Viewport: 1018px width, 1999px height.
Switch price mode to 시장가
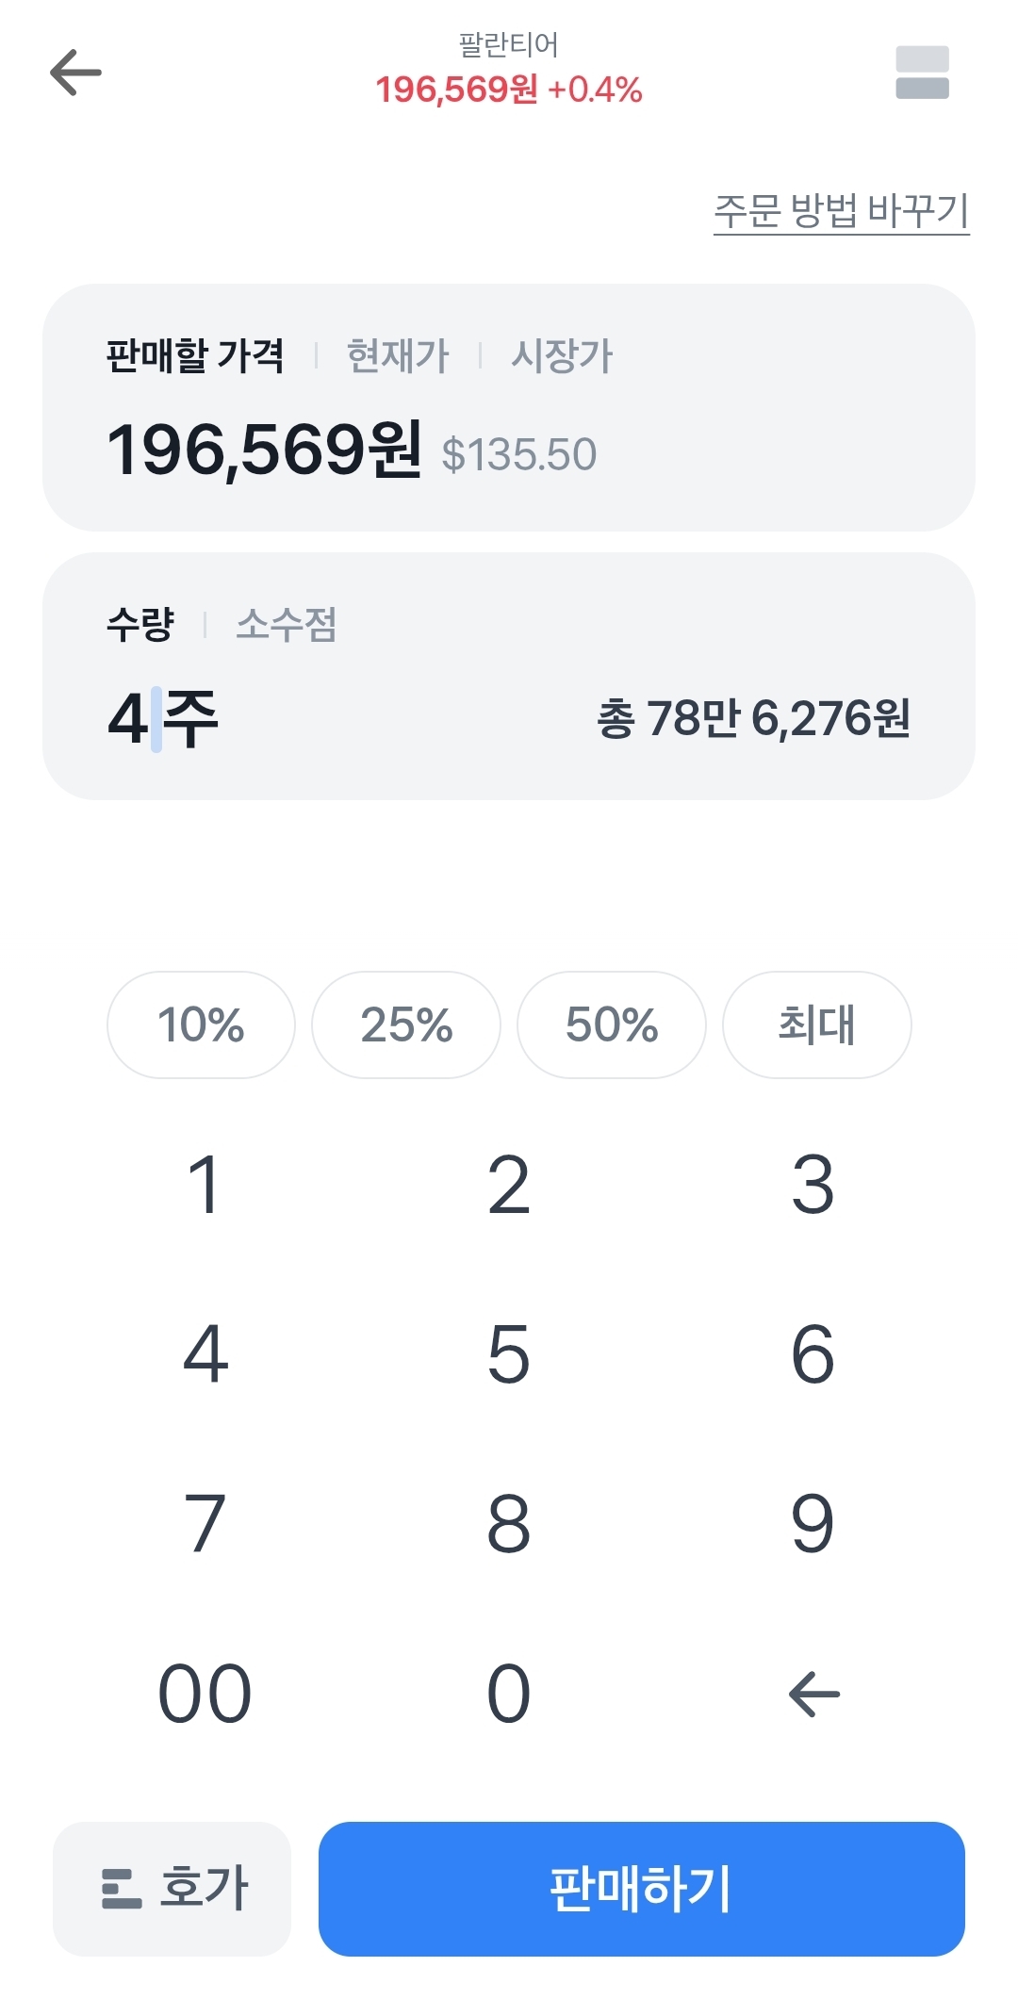point(562,356)
